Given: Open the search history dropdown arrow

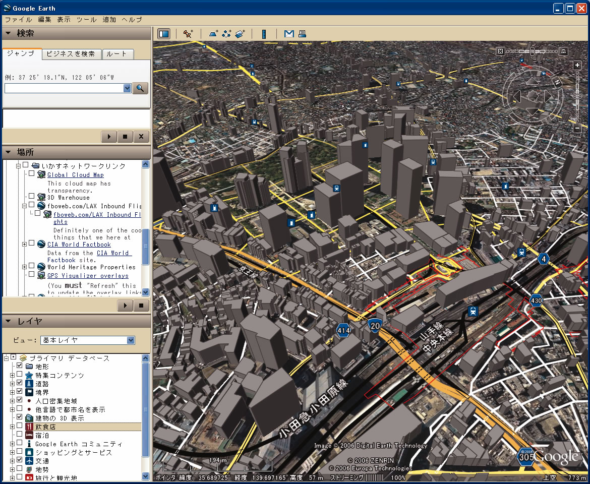Looking at the screenshot, I should coord(127,88).
